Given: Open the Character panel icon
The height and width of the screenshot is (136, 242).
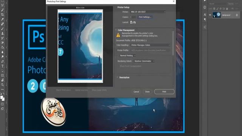Looking at the screenshot, I should pyautogui.click(x=205, y=14).
